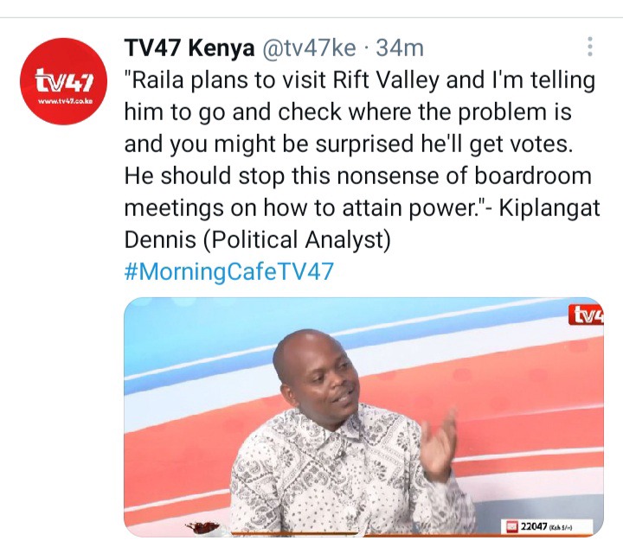Click the tweet's first line about Raila

tap(360, 80)
